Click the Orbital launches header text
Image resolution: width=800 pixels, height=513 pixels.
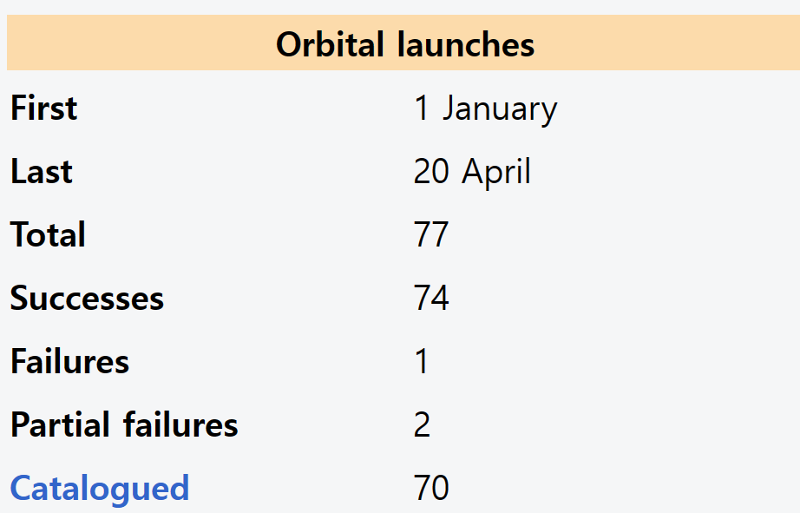pos(405,44)
